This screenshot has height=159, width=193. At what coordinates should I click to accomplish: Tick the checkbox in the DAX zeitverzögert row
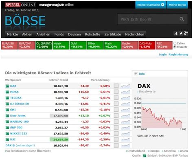tap(116, 146)
